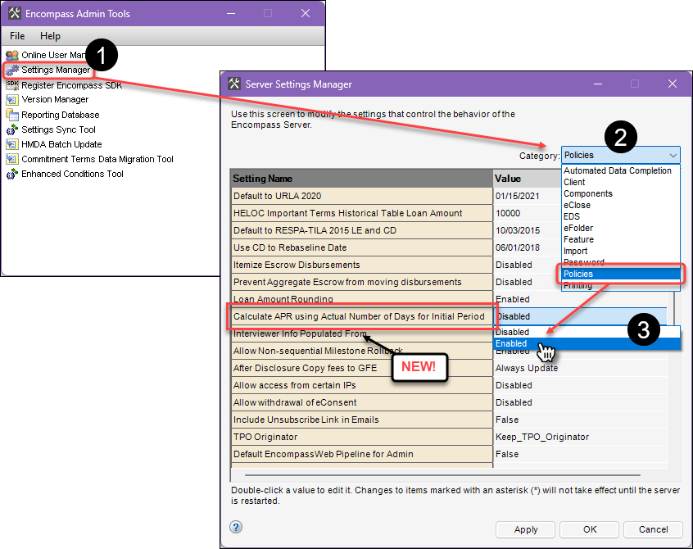Click the Register Encompass SDK icon

pyautogui.click(x=12, y=85)
